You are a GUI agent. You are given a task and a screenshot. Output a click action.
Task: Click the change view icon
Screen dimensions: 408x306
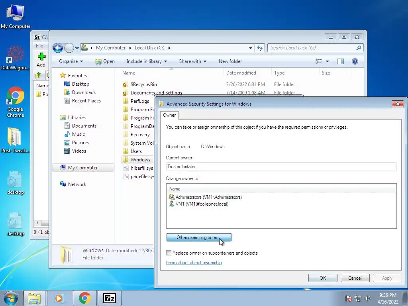coord(319,61)
